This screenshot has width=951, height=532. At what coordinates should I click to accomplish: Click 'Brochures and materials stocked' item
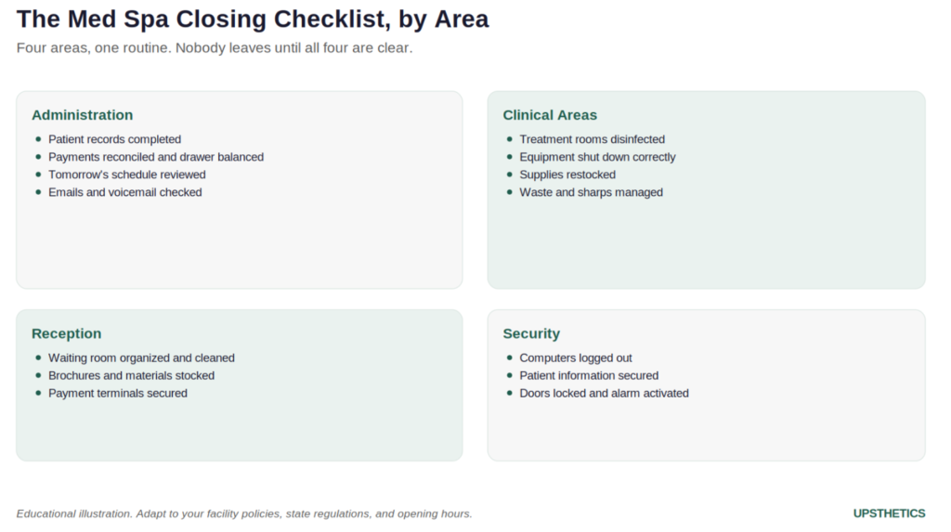pyautogui.click(x=131, y=375)
